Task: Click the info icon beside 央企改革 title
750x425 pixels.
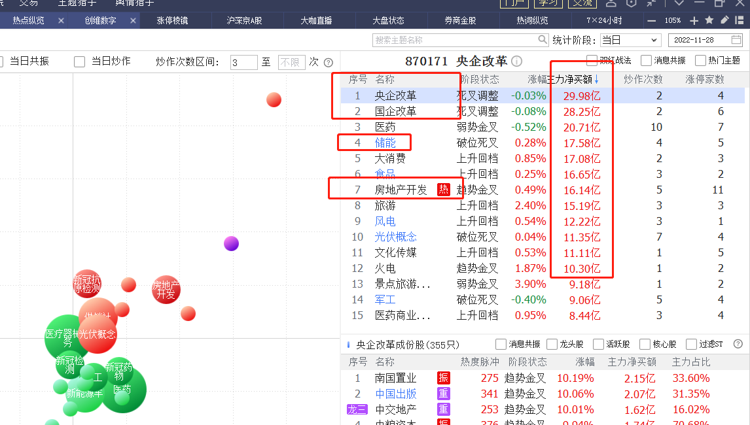Action: 516,61
